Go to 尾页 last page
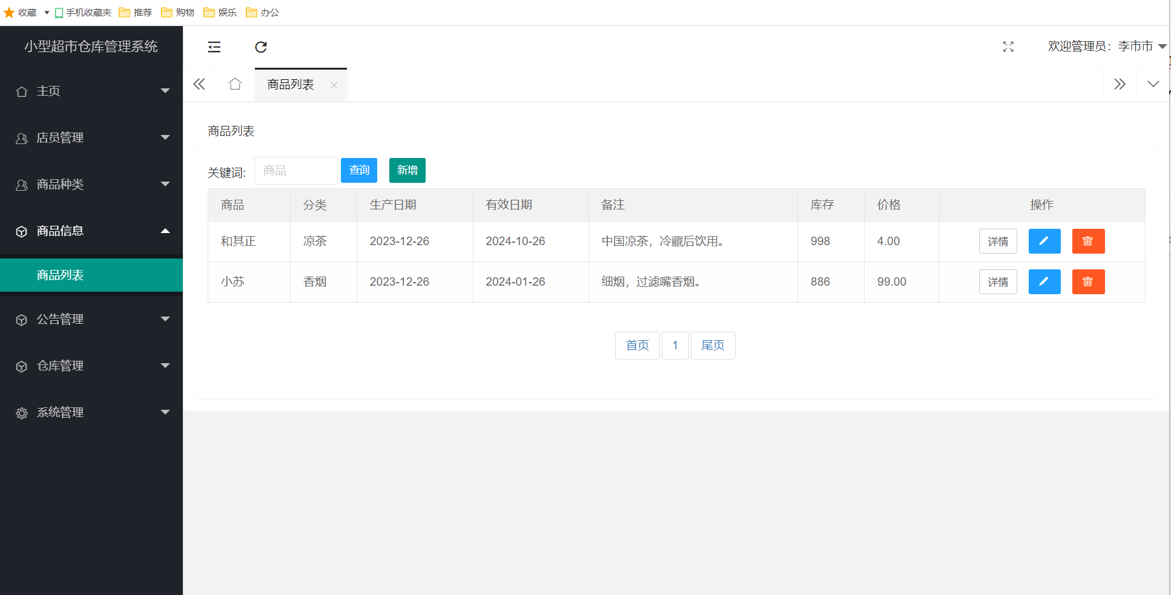Image resolution: width=1171 pixels, height=595 pixels. click(x=713, y=345)
